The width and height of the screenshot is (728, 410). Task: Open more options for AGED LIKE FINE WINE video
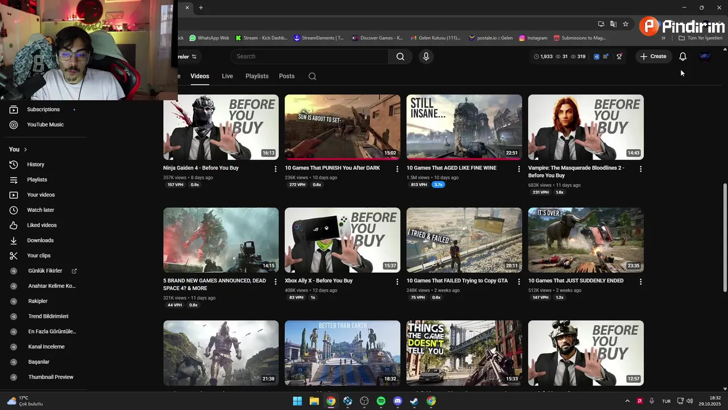pos(519,169)
